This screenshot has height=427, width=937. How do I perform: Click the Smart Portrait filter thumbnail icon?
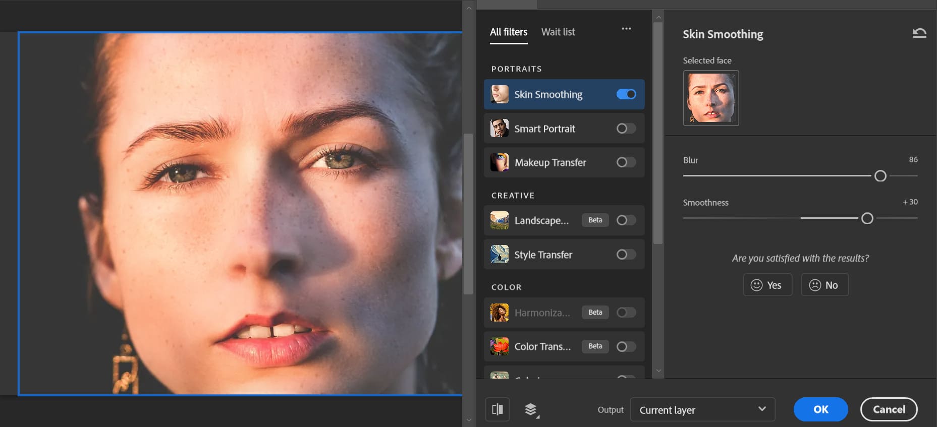500,129
